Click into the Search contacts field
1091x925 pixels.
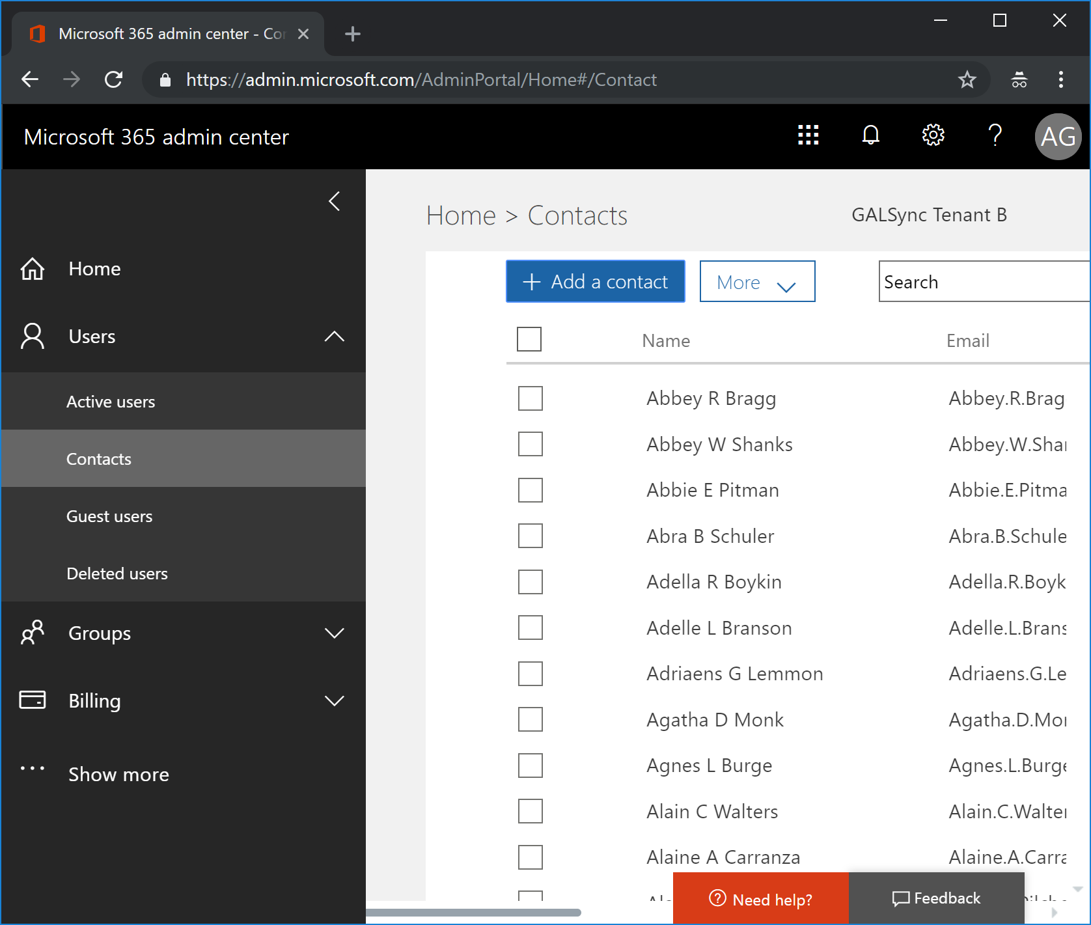[x=983, y=282]
